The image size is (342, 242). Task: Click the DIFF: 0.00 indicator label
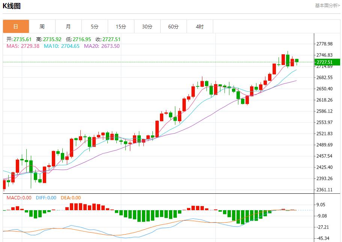tap(46, 198)
